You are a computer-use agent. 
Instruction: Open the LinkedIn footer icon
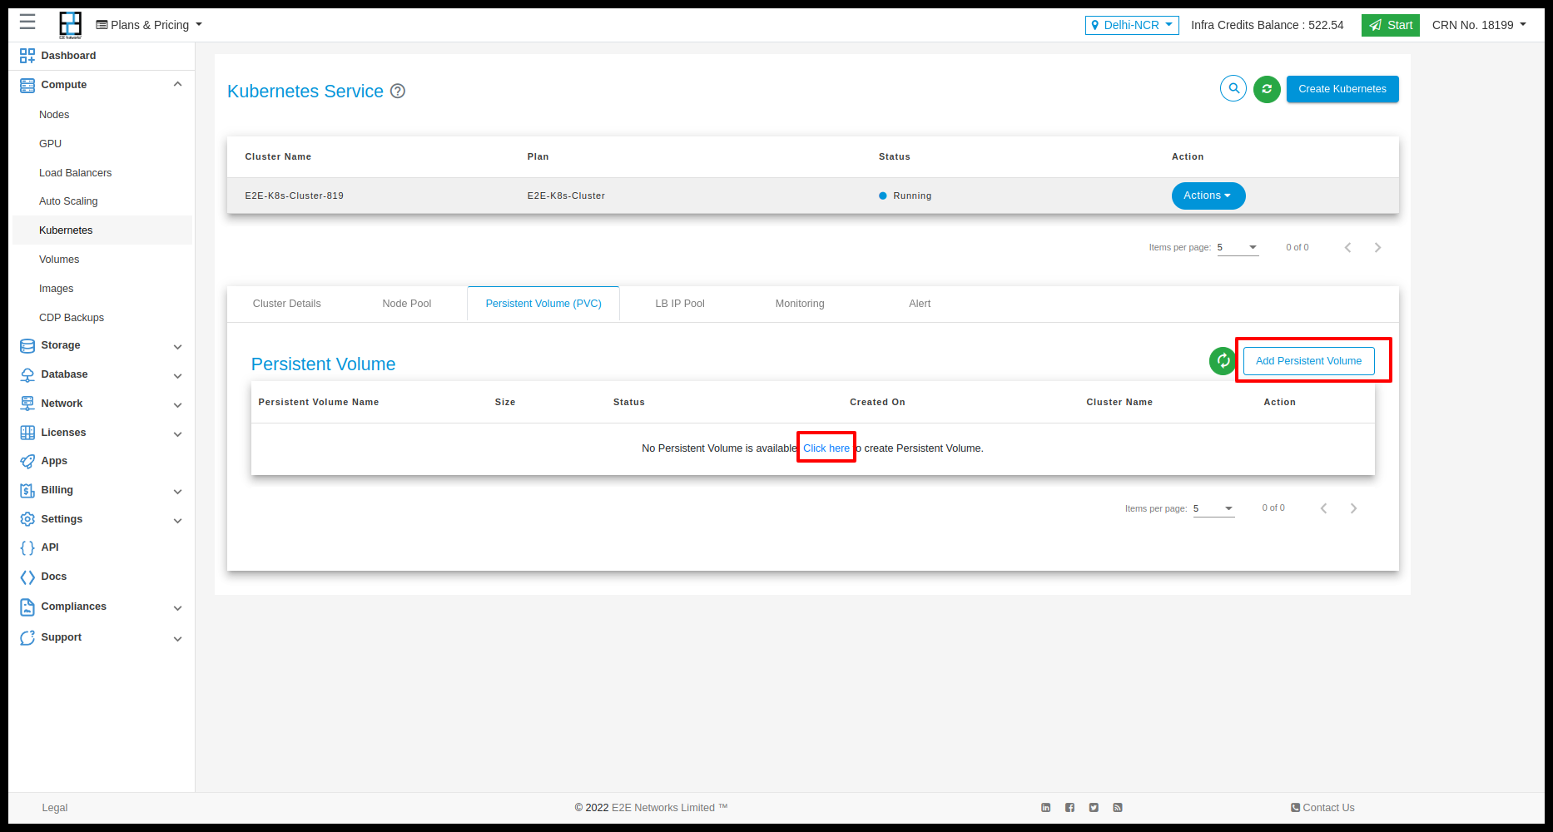1046,808
